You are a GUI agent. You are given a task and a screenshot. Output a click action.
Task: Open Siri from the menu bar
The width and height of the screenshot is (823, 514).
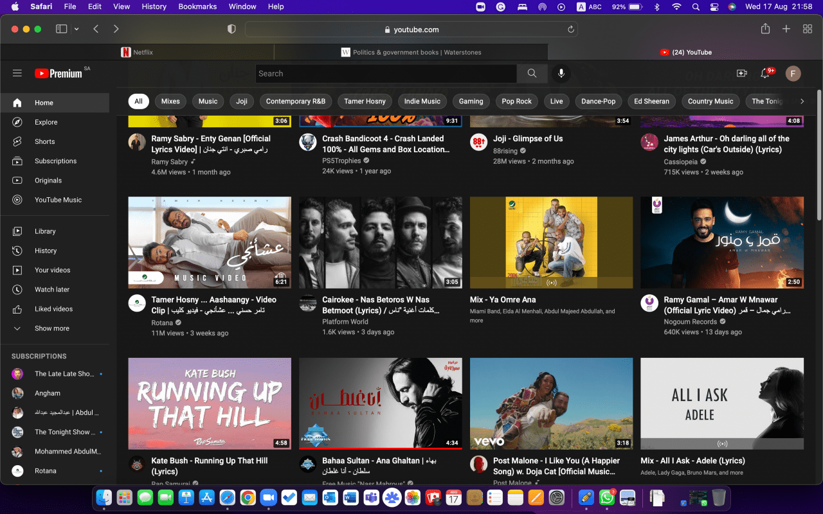pos(732,7)
